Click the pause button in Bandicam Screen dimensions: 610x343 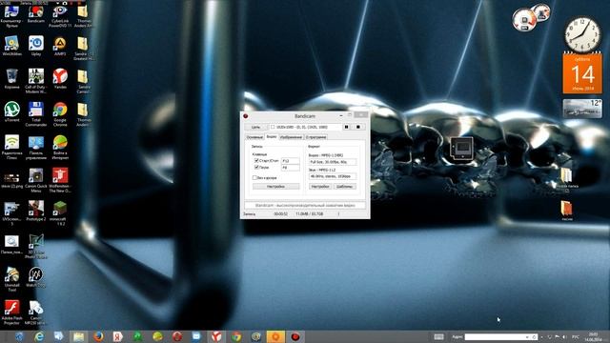click(346, 127)
